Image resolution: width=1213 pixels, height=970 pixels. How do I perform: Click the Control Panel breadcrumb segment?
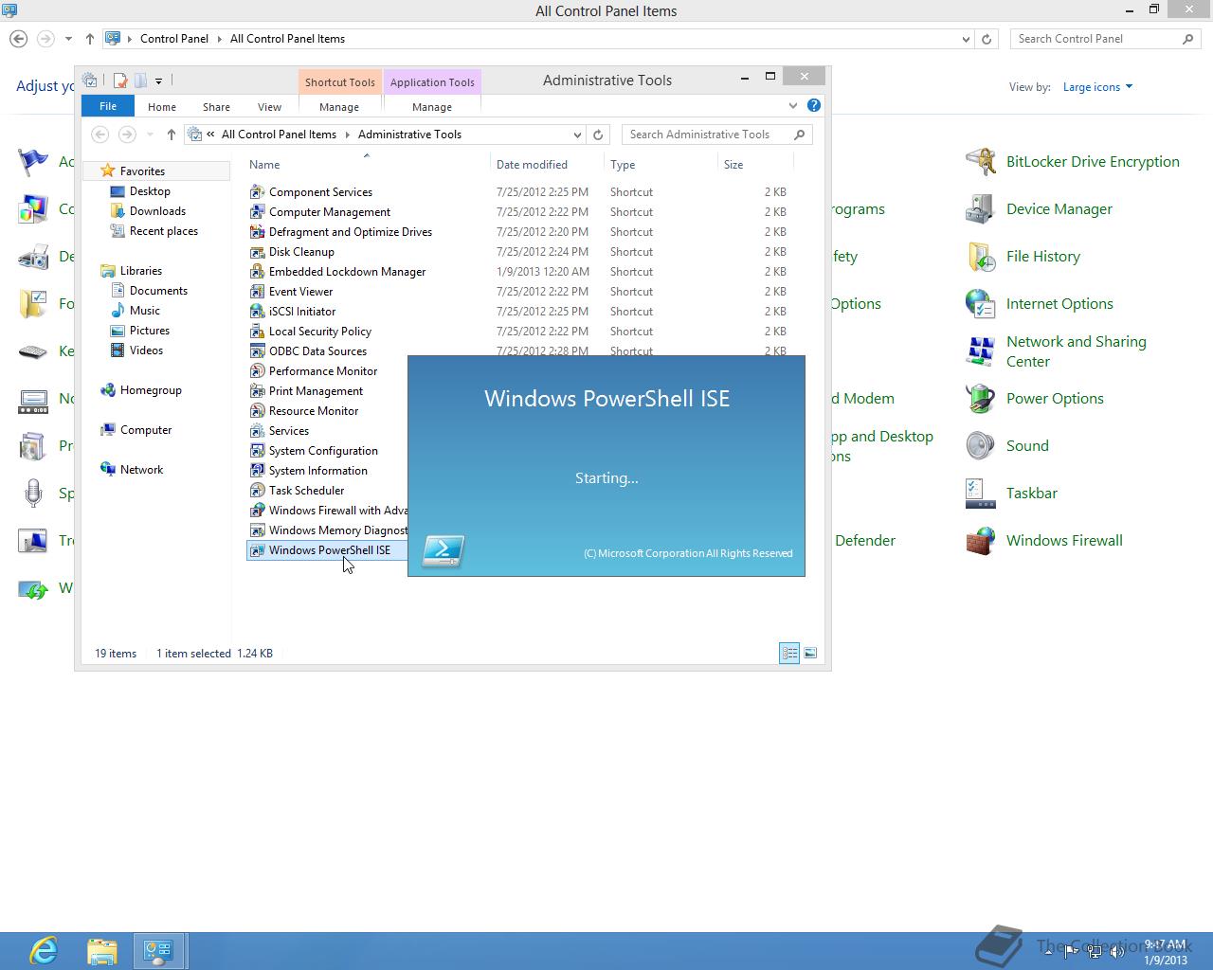pyautogui.click(x=174, y=39)
